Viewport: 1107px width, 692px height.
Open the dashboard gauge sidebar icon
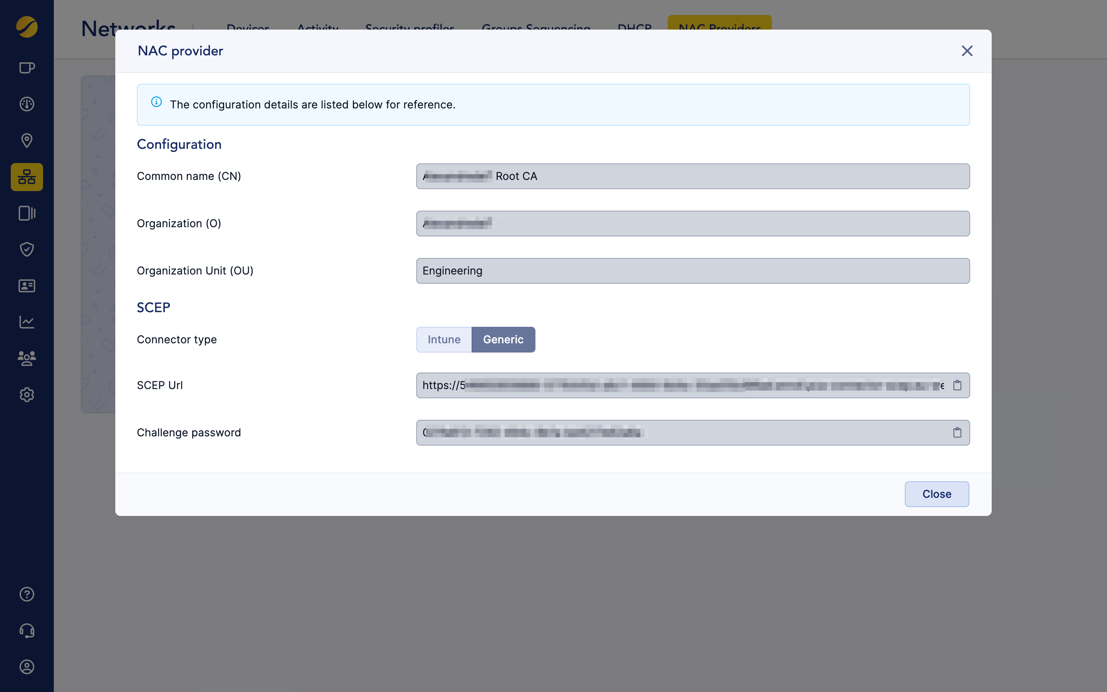click(x=27, y=104)
